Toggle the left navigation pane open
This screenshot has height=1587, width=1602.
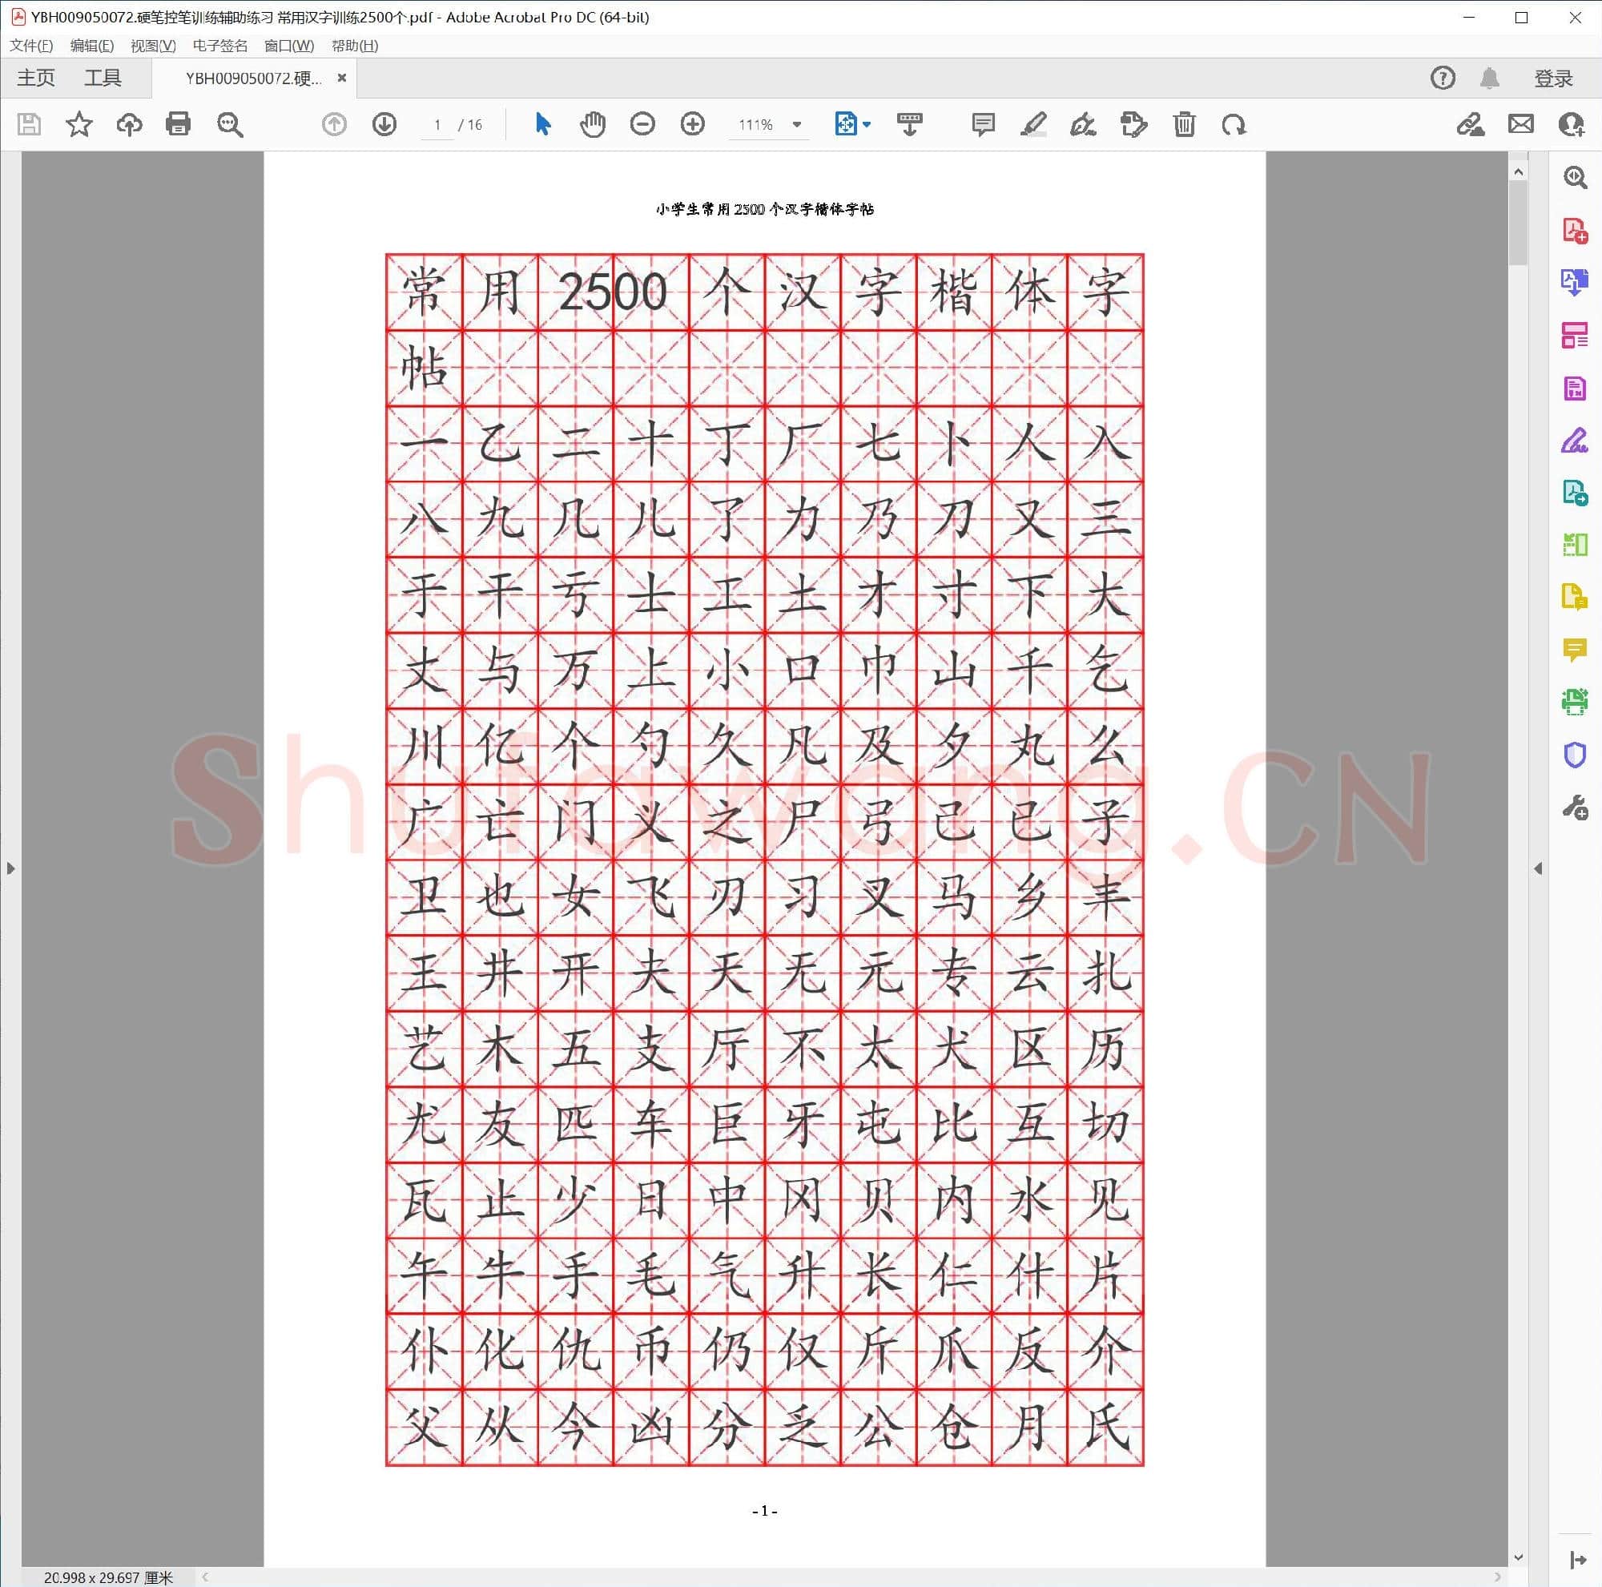click(10, 868)
